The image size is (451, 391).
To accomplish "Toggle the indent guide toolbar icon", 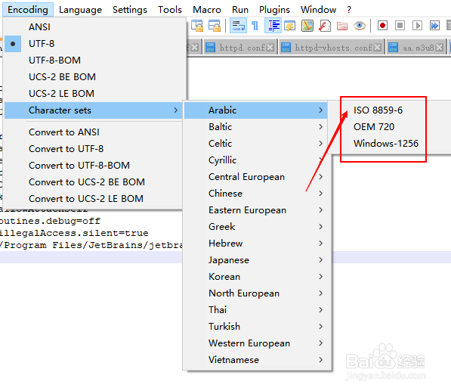I will pyautogui.click(x=273, y=26).
